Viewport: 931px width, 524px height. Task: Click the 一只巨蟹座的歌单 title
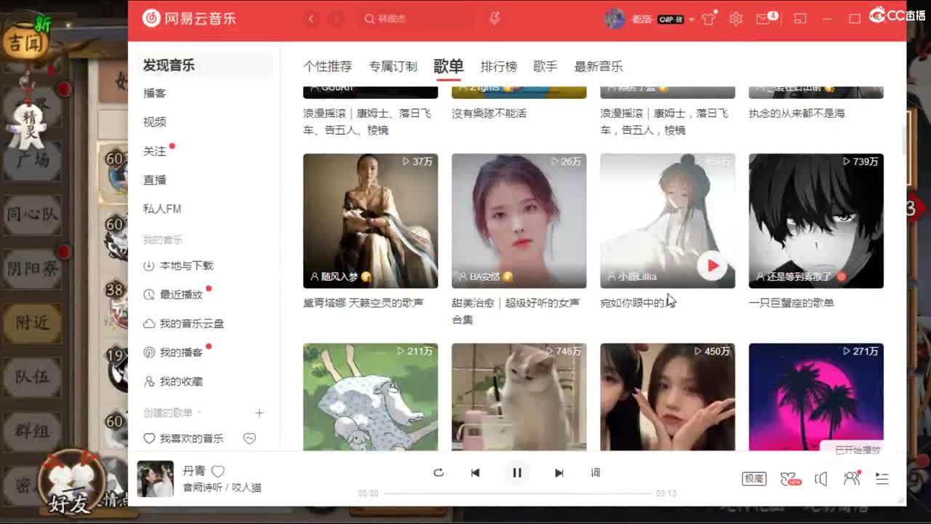click(x=791, y=303)
